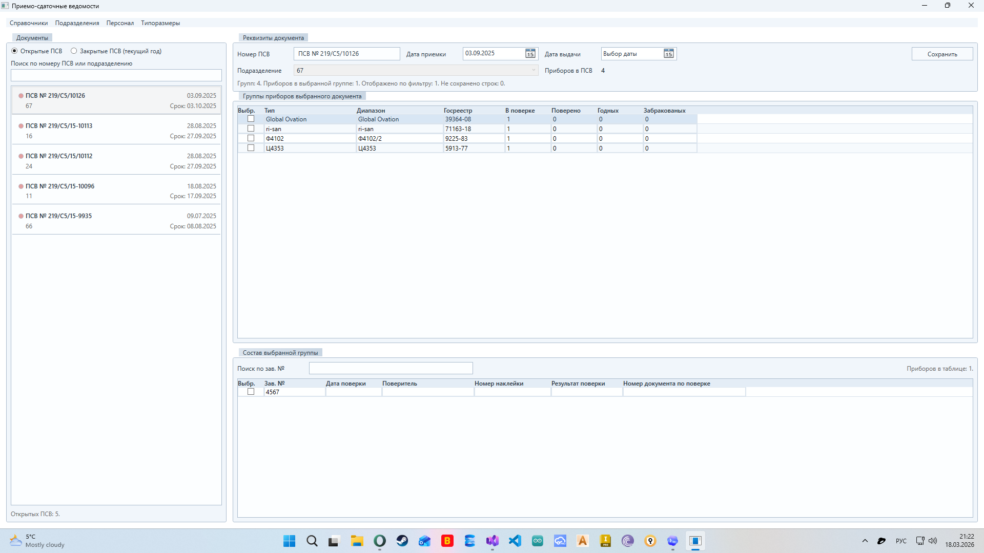Check the Global Ovation row checkbox
This screenshot has height=553, width=984.
(251, 119)
